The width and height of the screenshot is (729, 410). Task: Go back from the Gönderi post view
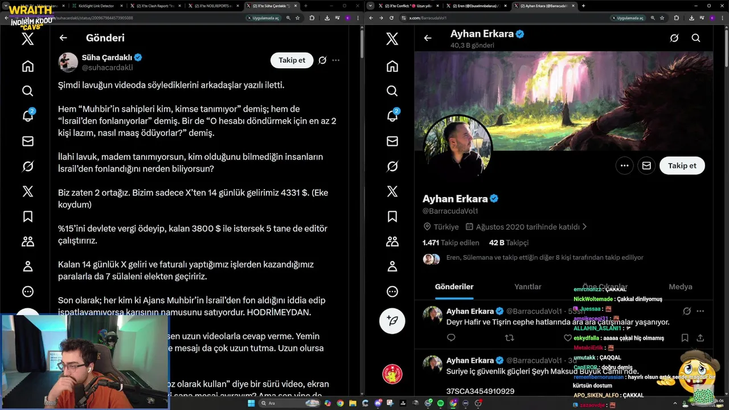[63, 38]
